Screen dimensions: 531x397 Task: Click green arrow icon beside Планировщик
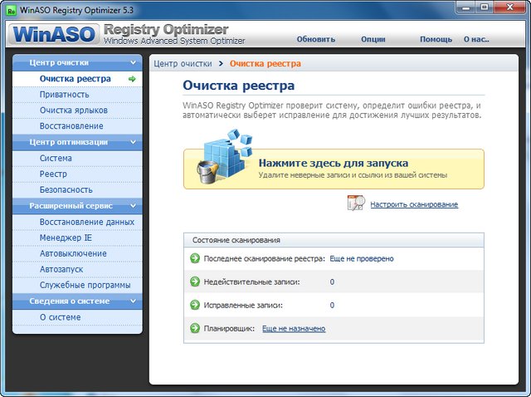click(x=195, y=329)
